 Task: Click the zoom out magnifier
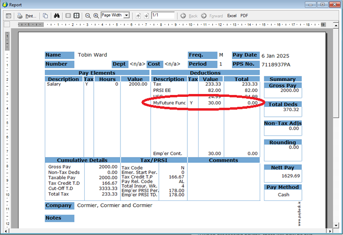click(88, 16)
